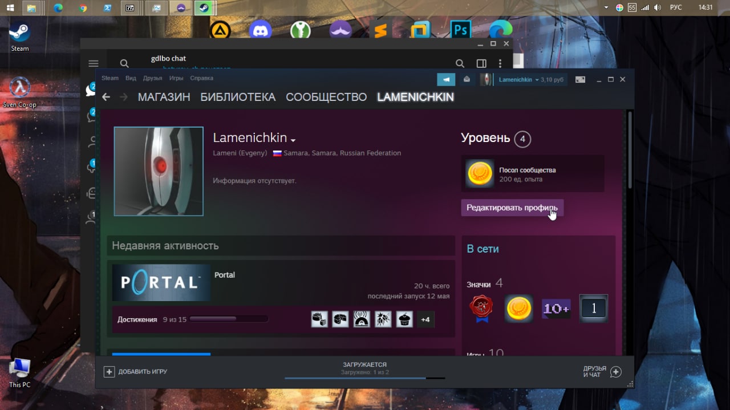
Task: Click the Steam profile page scrollbar
Action: point(630,150)
